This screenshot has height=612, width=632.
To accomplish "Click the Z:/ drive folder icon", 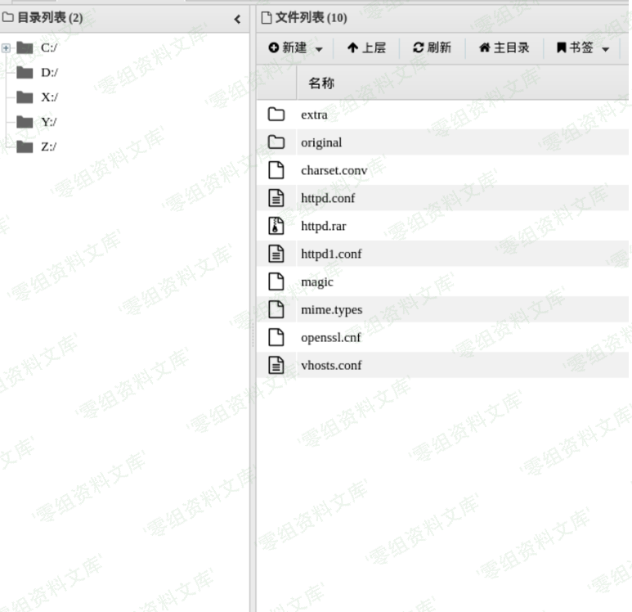I will click(25, 146).
